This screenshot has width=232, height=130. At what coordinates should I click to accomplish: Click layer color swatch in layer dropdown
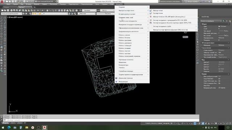[42, 14]
